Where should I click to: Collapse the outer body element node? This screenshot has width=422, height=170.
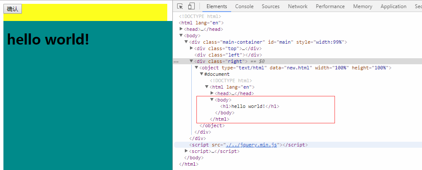(181, 36)
